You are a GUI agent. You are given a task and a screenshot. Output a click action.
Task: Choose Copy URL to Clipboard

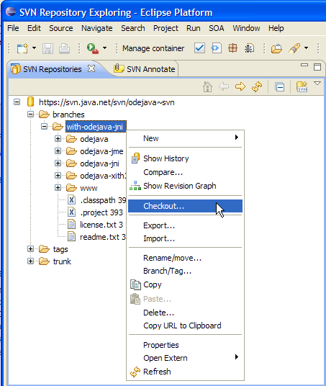click(x=185, y=326)
